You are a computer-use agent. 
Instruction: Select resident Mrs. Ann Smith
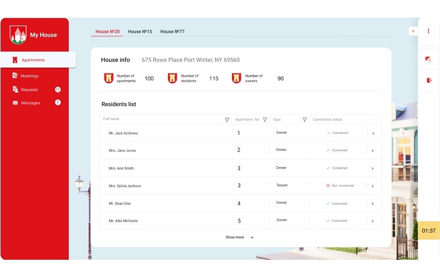pyautogui.click(x=121, y=169)
